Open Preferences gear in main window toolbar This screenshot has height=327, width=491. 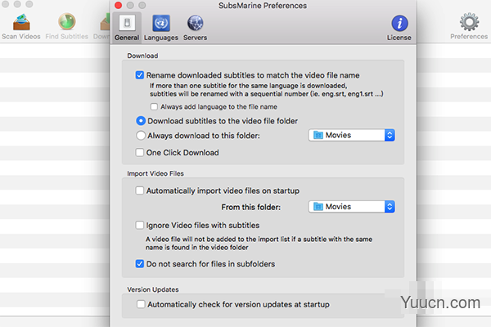469,22
